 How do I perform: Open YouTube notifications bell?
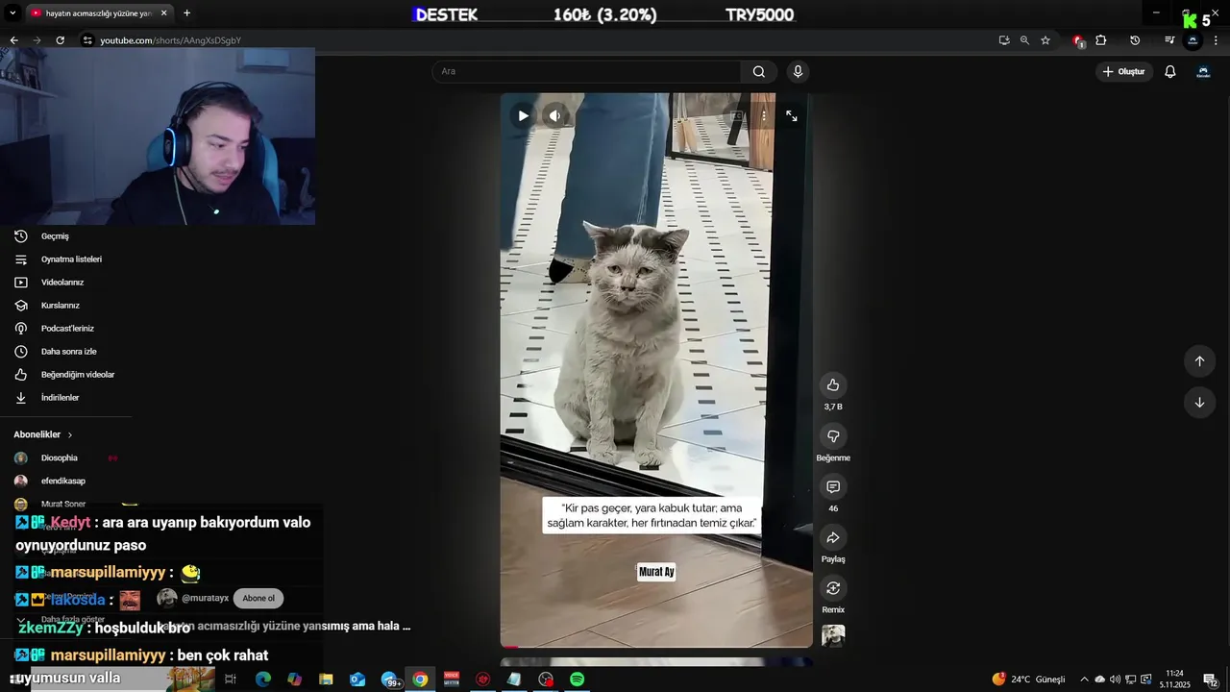pos(1170,71)
